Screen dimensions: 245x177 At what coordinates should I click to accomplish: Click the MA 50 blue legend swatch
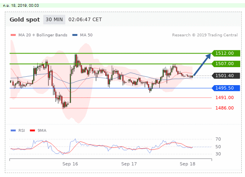pyautogui.click(x=75, y=35)
